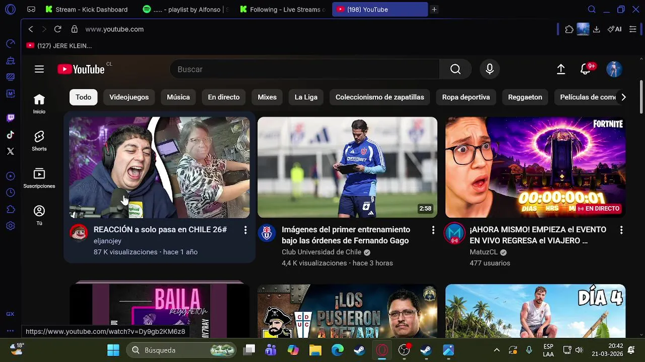The image size is (645, 362).
Task: Open a new browser tab
Action: point(434,10)
